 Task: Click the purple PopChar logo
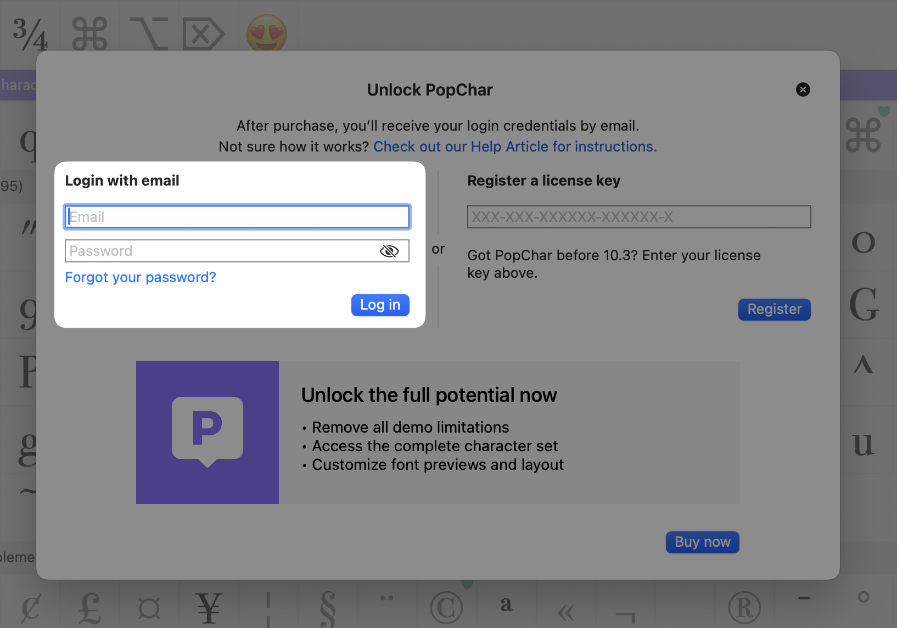tap(208, 433)
